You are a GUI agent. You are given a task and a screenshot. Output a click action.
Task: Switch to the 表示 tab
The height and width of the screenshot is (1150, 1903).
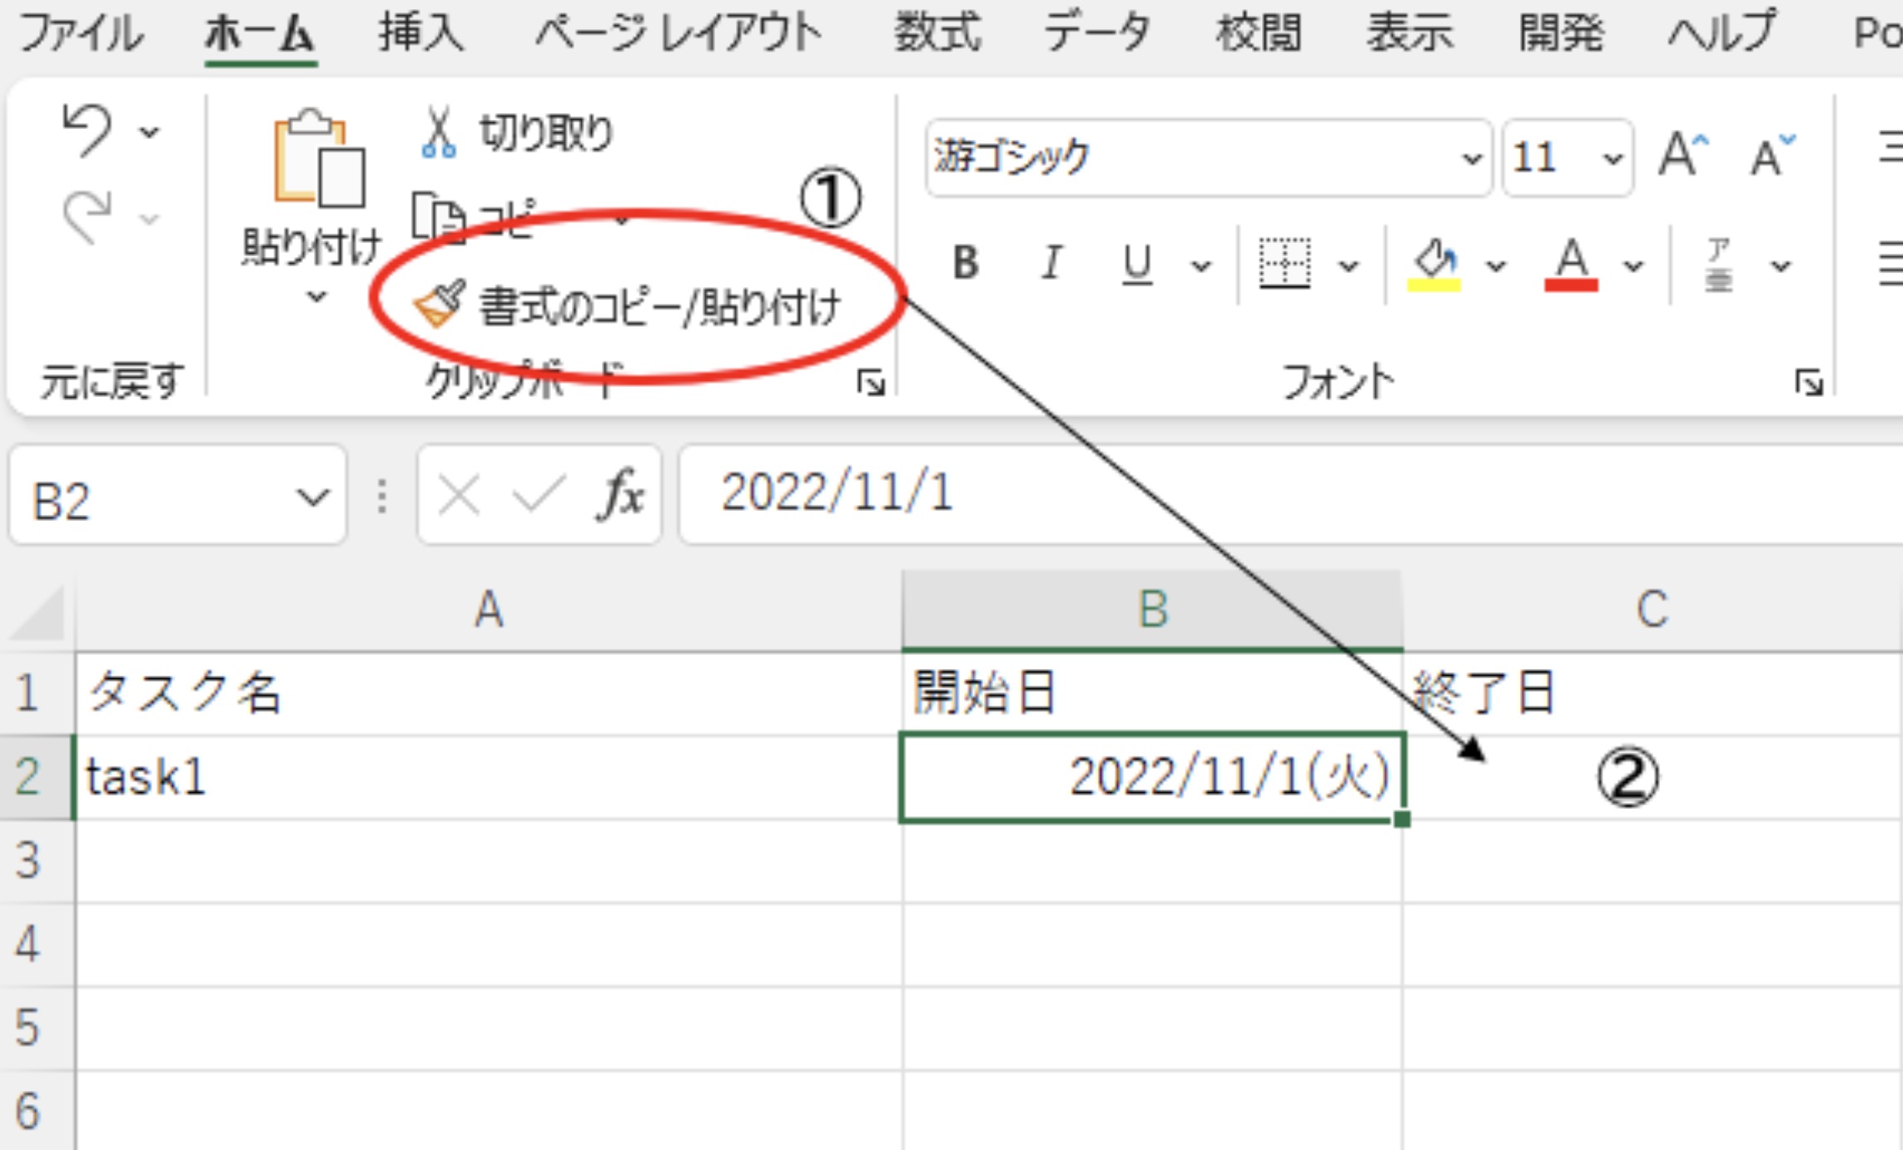coord(1410,33)
